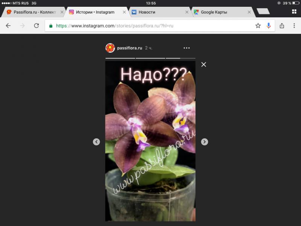This screenshot has width=301, height=226.
Task: Focus the instagram.com address bar
Action: 150,26
